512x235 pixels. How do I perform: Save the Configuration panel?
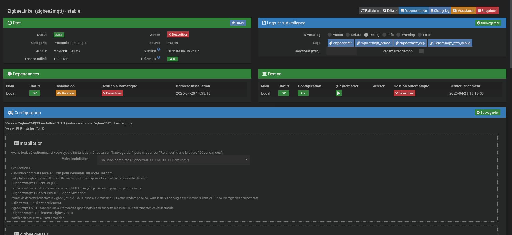(x=488, y=113)
